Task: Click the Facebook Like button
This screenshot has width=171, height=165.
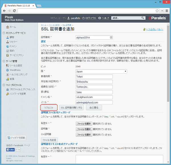Action: tap(10, 150)
